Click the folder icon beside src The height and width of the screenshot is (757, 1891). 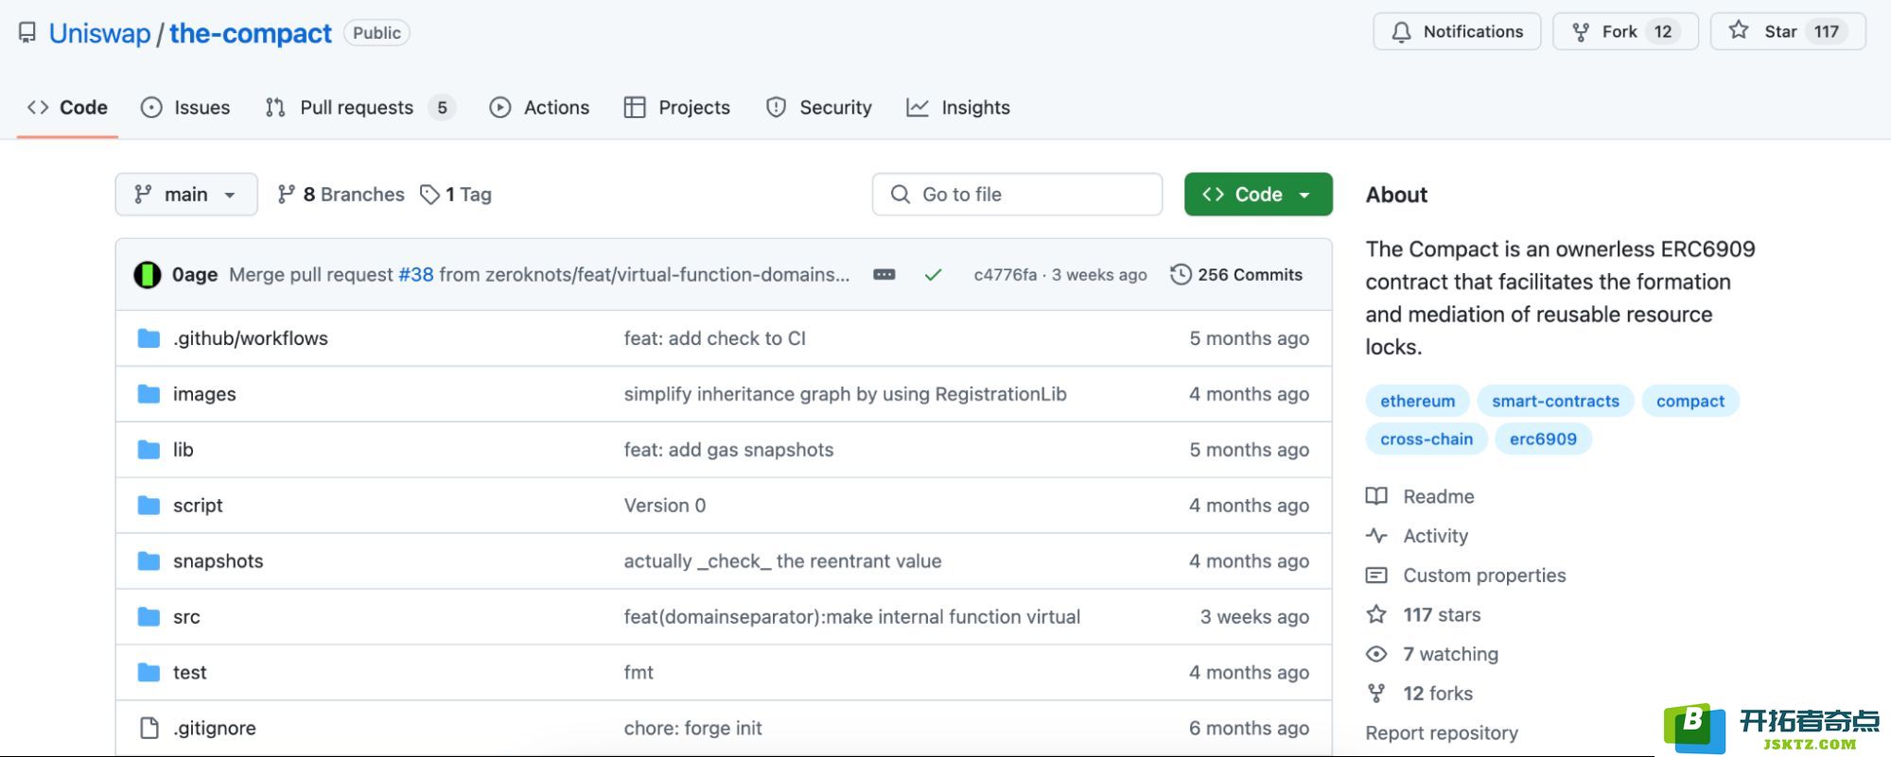pos(149,617)
